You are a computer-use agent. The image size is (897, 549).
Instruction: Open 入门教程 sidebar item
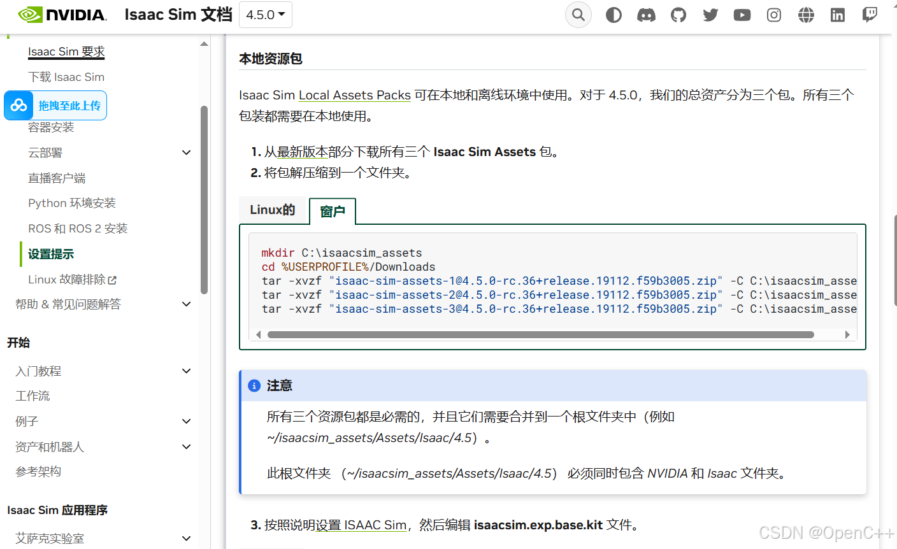coord(38,371)
